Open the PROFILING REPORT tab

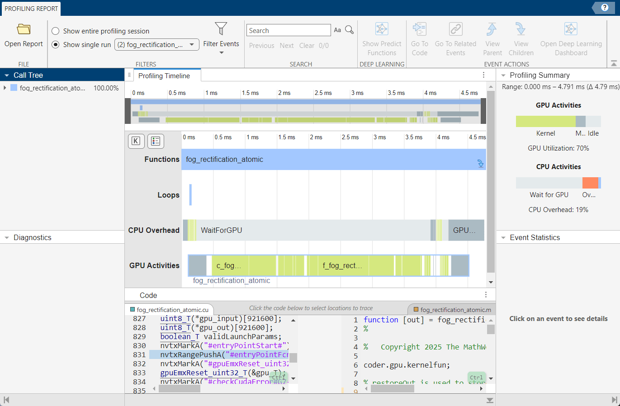(31, 9)
